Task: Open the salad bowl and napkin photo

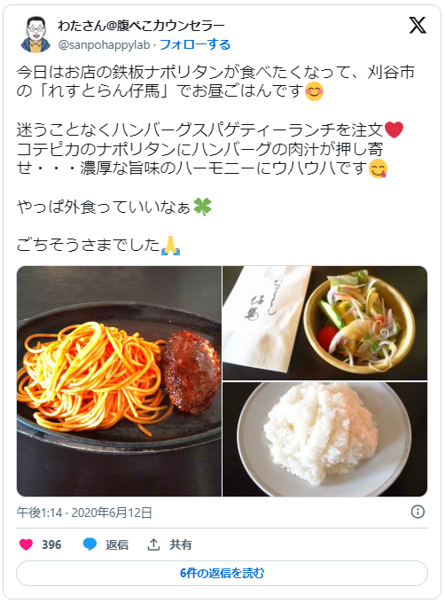Action: coord(325,323)
